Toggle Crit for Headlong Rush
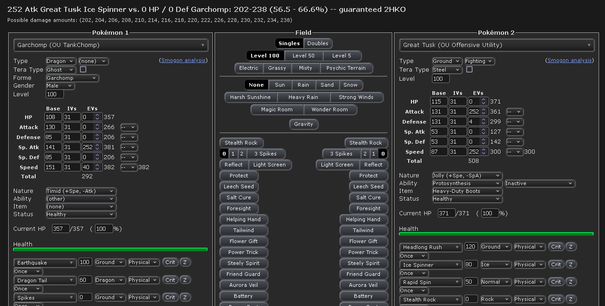 point(556,247)
